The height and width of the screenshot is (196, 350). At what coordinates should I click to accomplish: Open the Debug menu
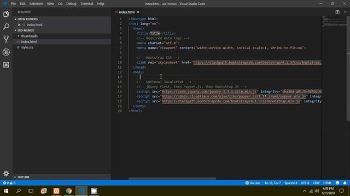(x=71, y=4)
